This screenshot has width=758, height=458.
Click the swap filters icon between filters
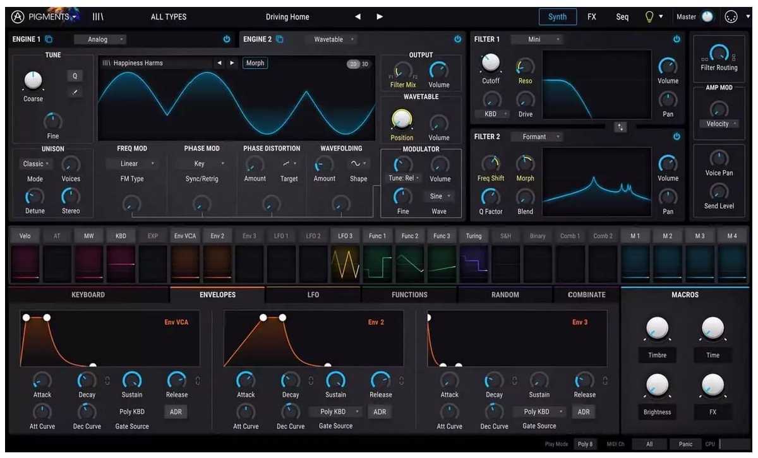point(620,127)
